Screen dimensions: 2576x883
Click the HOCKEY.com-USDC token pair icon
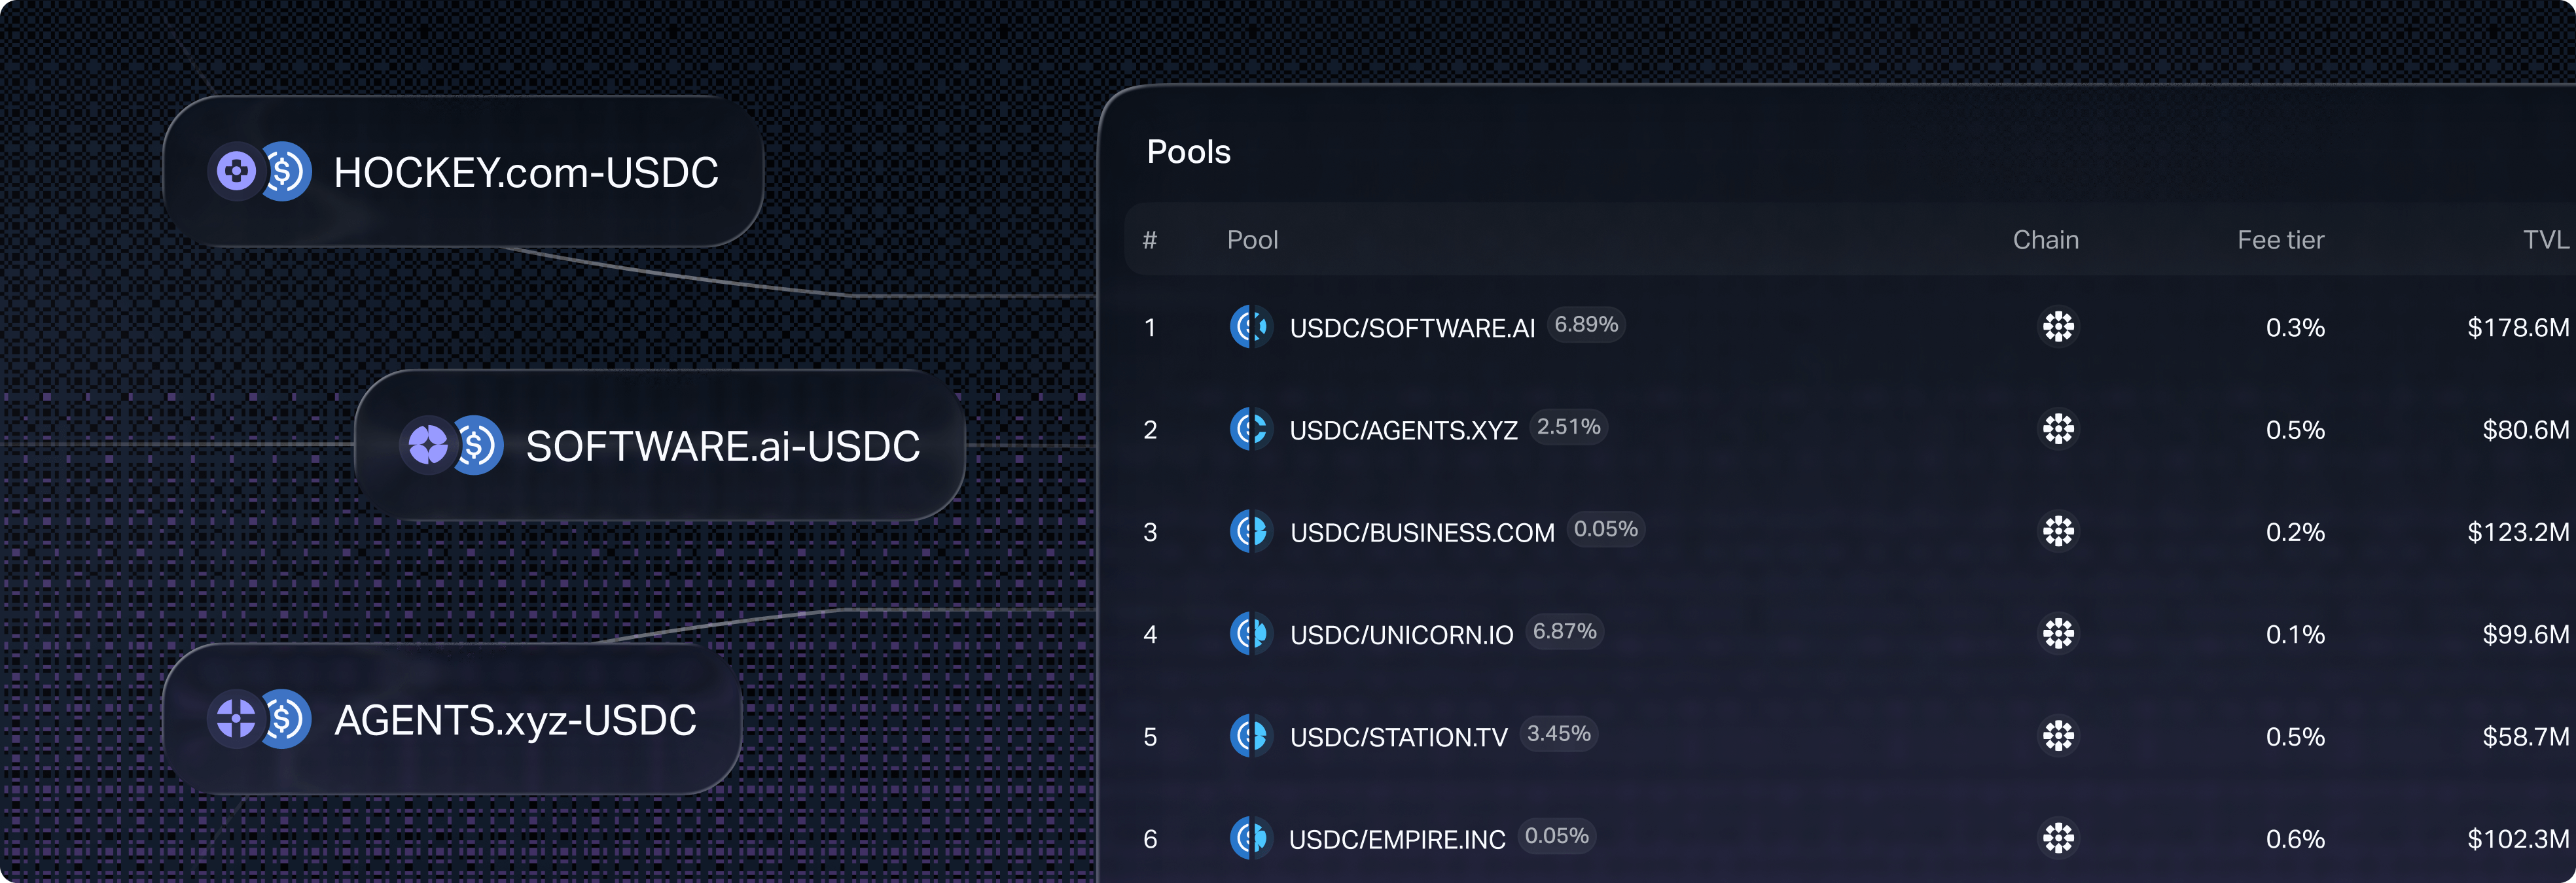260,172
